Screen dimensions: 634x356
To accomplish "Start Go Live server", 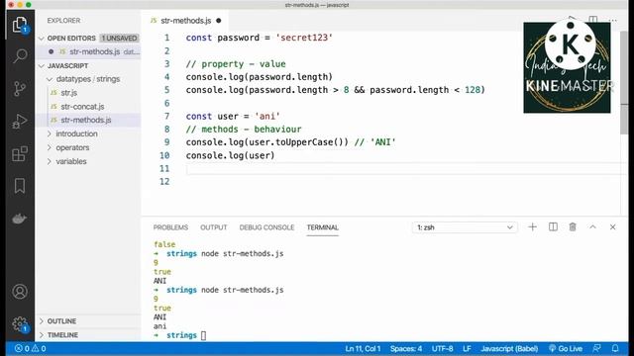I will coord(566,349).
